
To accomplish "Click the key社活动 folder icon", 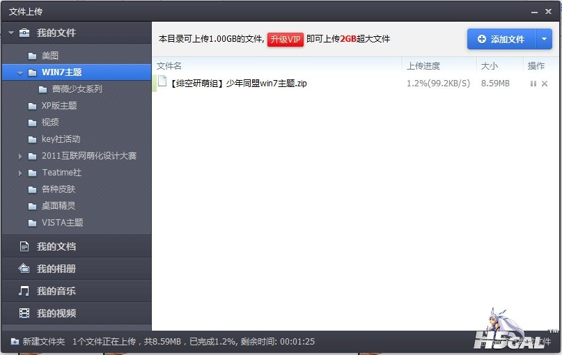I will 32,139.
